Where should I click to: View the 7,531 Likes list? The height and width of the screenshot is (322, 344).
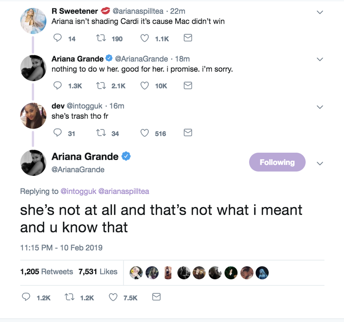98,272
